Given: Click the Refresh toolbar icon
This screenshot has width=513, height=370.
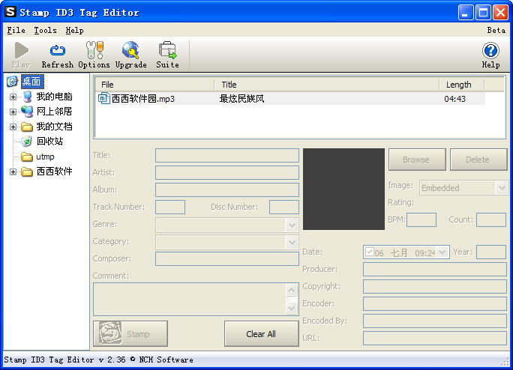Looking at the screenshot, I should 58,50.
